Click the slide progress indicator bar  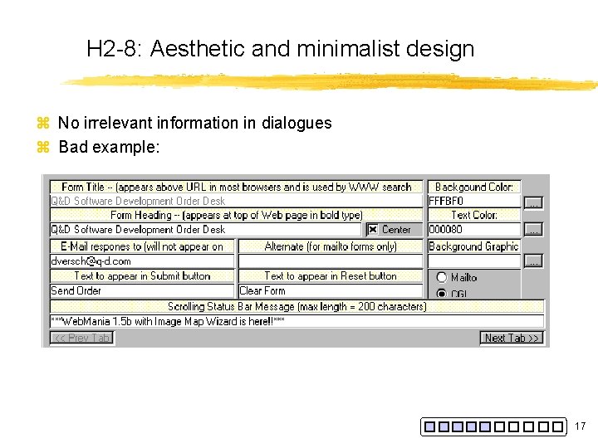click(x=493, y=426)
